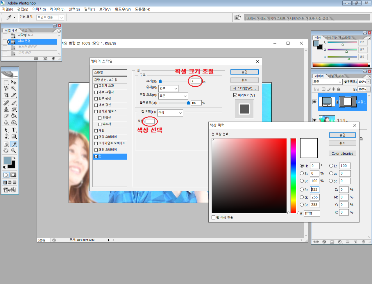The height and width of the screenshot is (284, 372).
Task: Click the Quick Mask mode icon
Action: coord(13,175)
